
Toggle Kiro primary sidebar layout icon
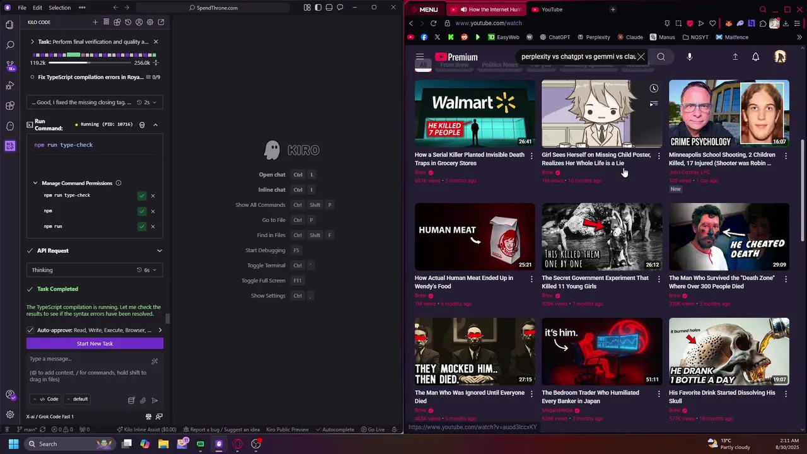click(318, 8)
